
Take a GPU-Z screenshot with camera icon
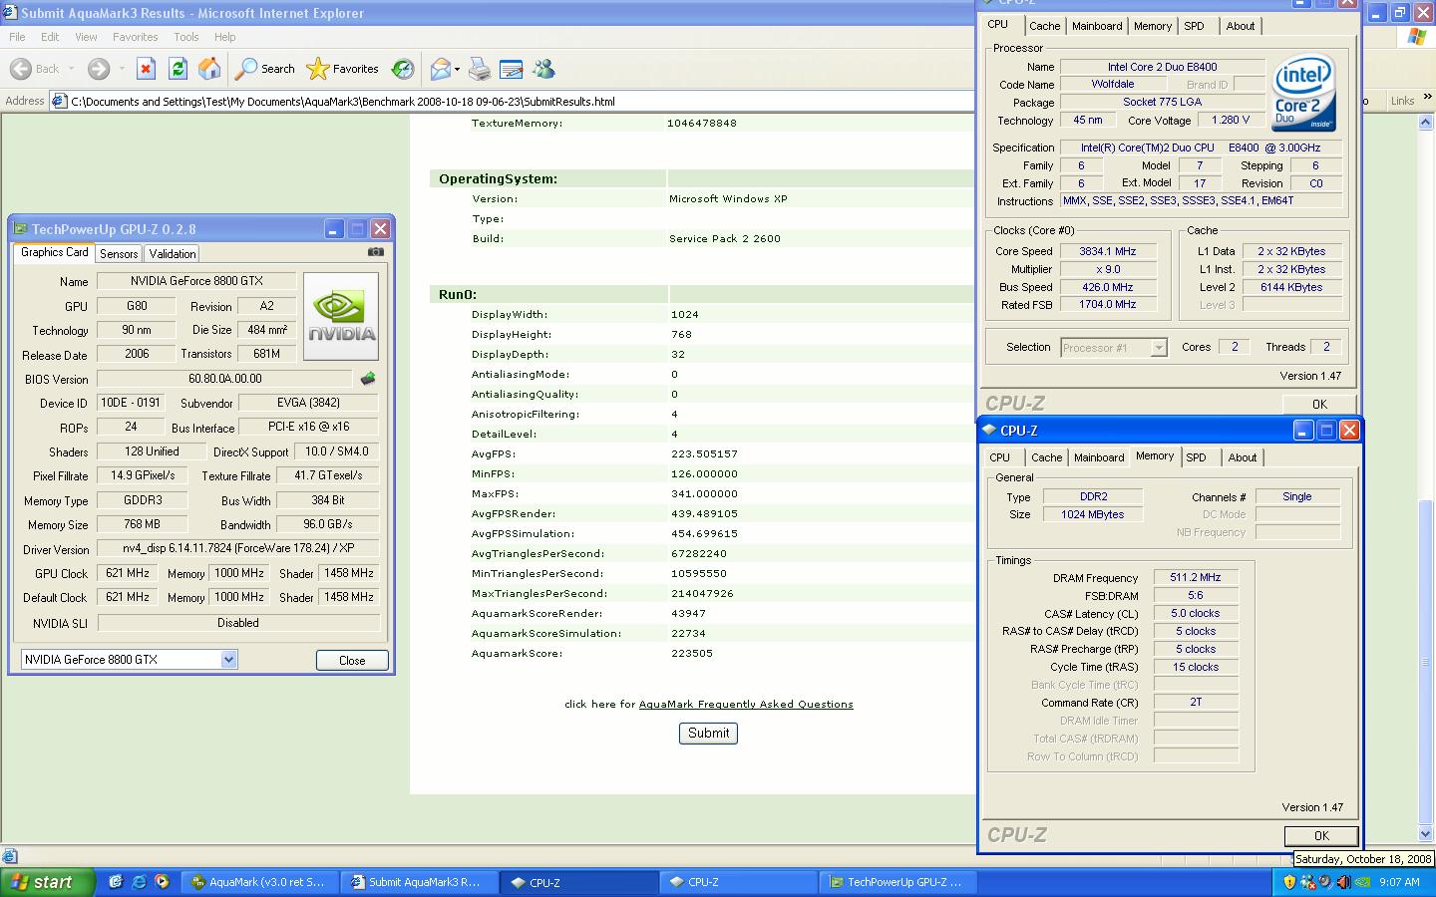click(x=376, y=252)
